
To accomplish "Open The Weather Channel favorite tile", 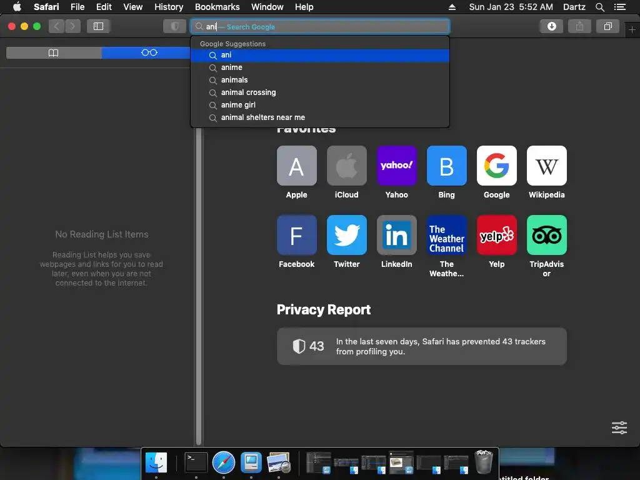I will click(446, 235).
